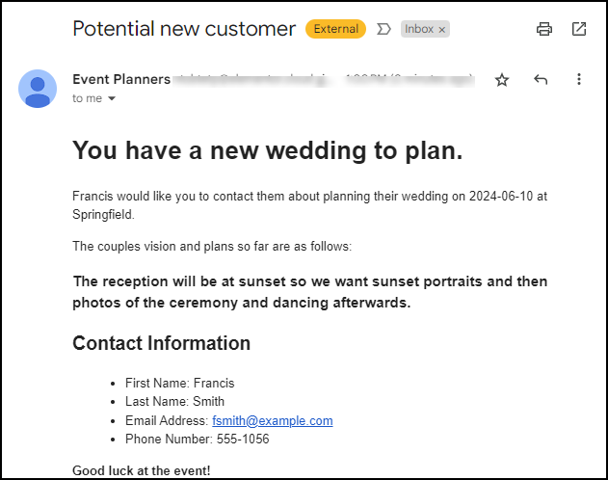Print this email using the printer icon
The height and width of the screenshot is (480, 608).
coord(544,29)
